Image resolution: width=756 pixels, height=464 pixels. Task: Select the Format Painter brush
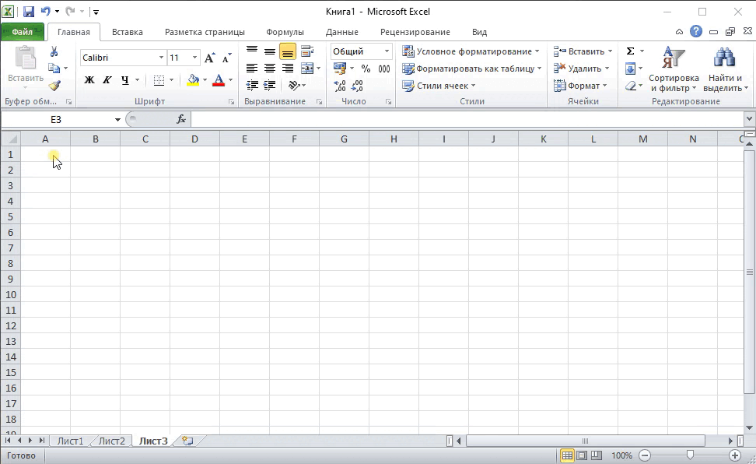[54, 86]
